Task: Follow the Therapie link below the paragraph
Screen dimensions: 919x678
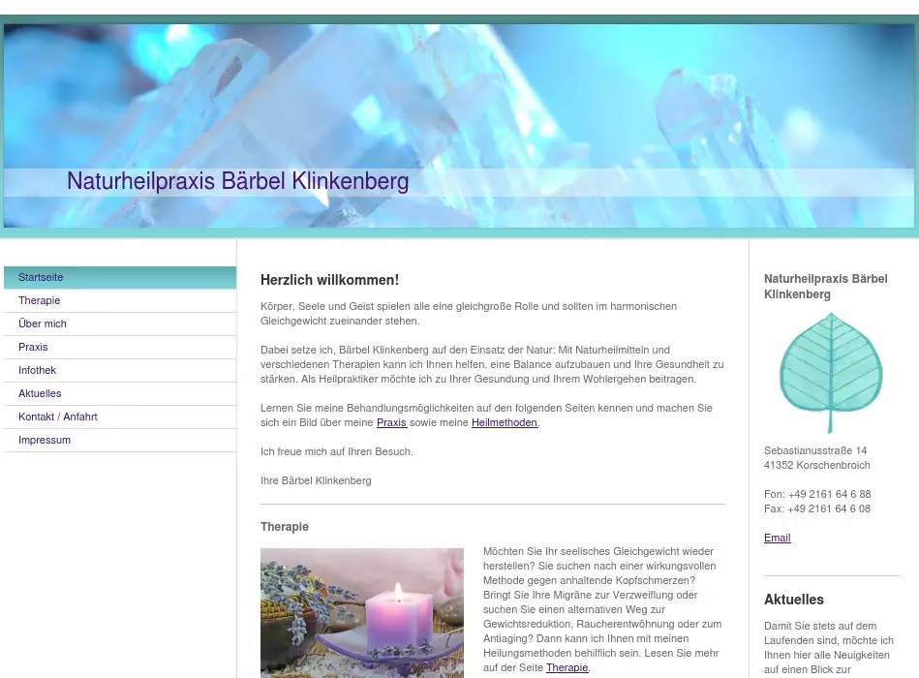Action: (x=567, y=667)
